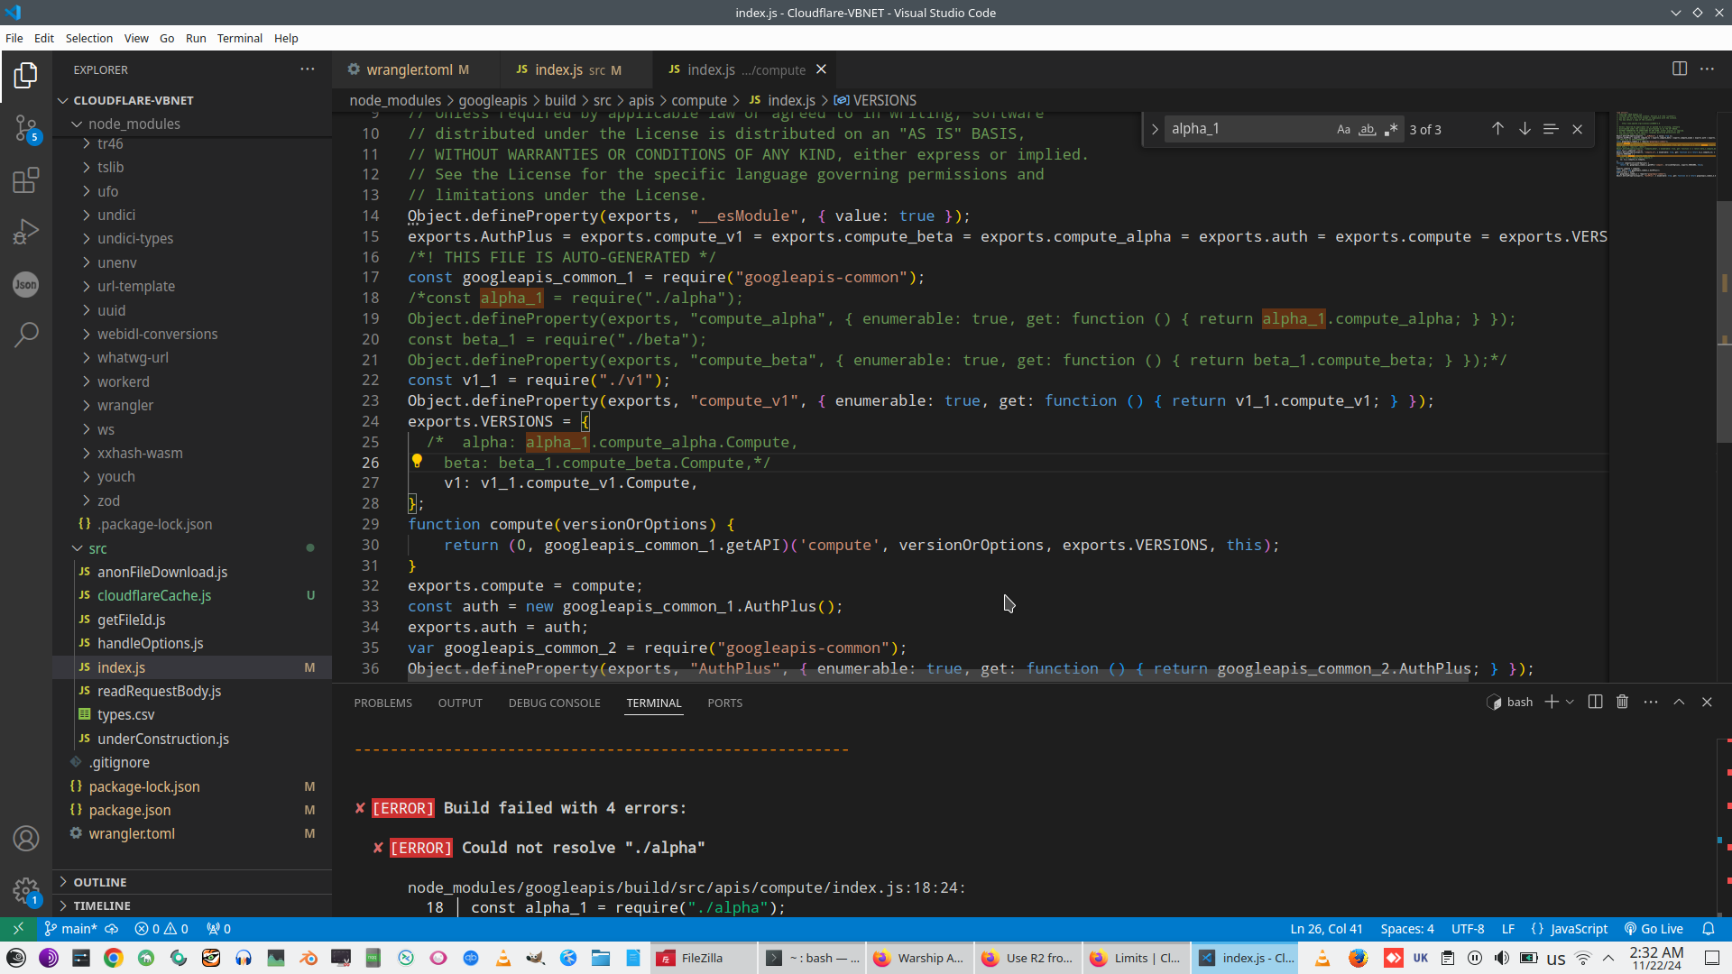Viewport: 1732px width, 974px height.
Task: Switch to the PROBLEMS panel tab
Action: [382, 703]
